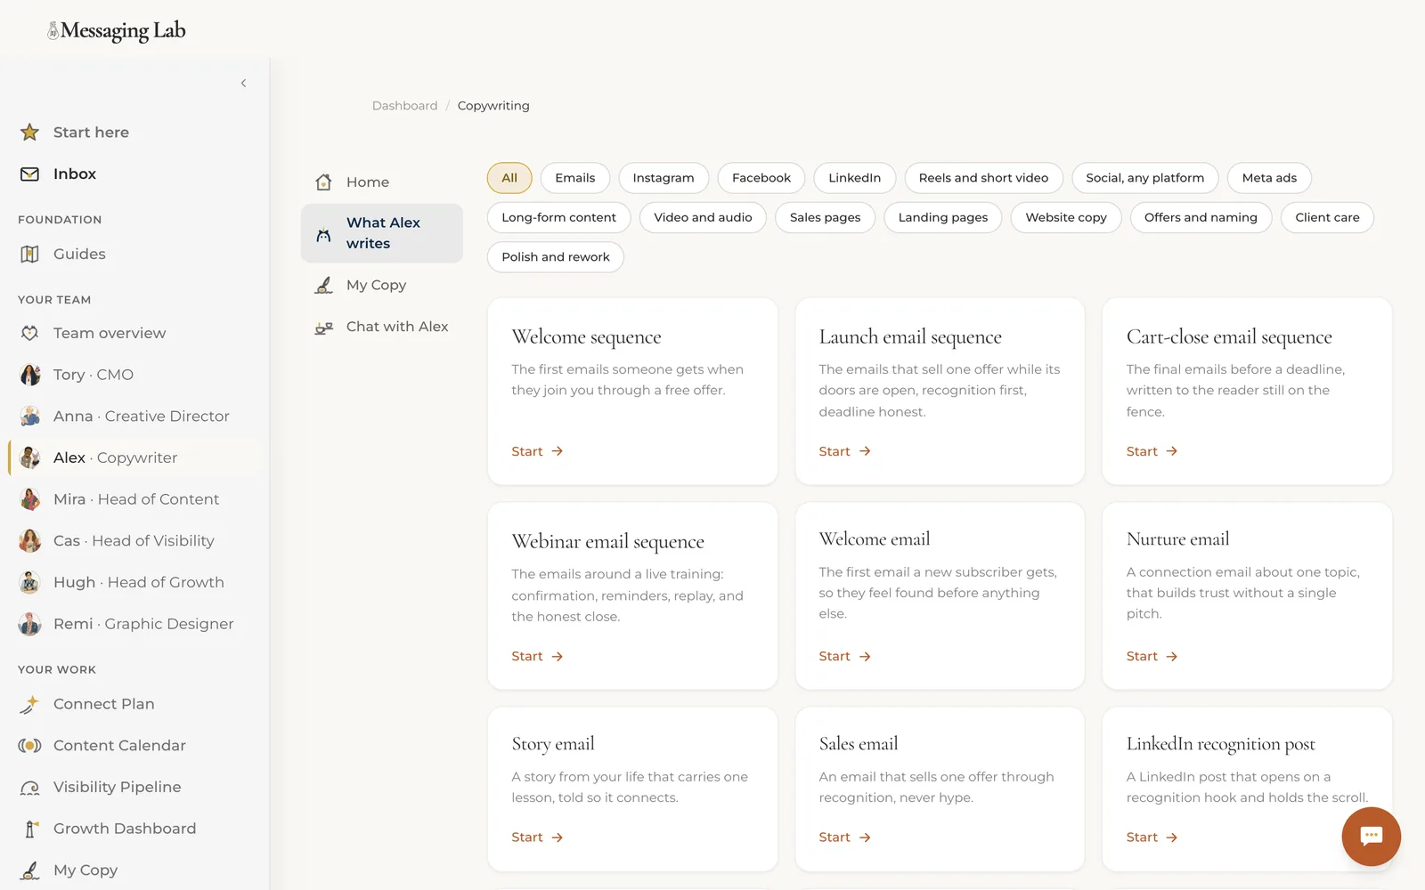Select Alex Copywriter avatar
1425x890 pixels.
pyautogui.click(x=29, y=457)
